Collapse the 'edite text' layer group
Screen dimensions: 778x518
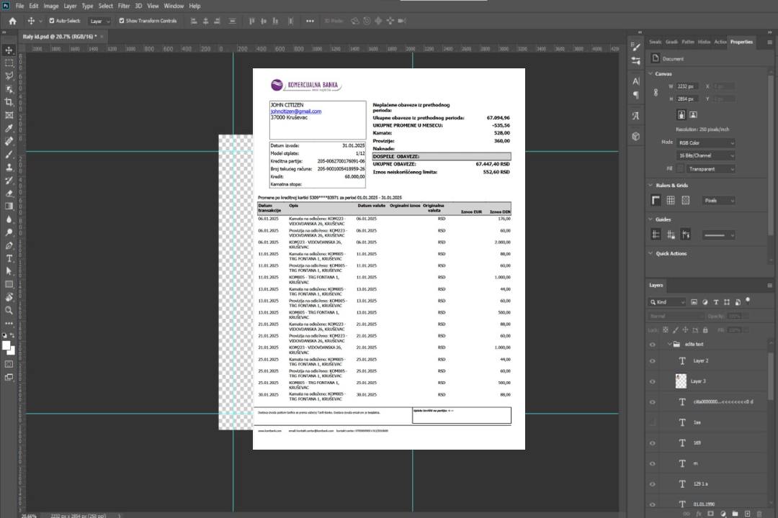pyautogui.click(x=669, y=344)
